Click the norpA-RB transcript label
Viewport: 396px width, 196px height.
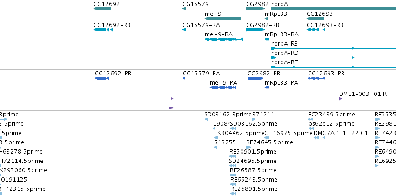(284, 43)
